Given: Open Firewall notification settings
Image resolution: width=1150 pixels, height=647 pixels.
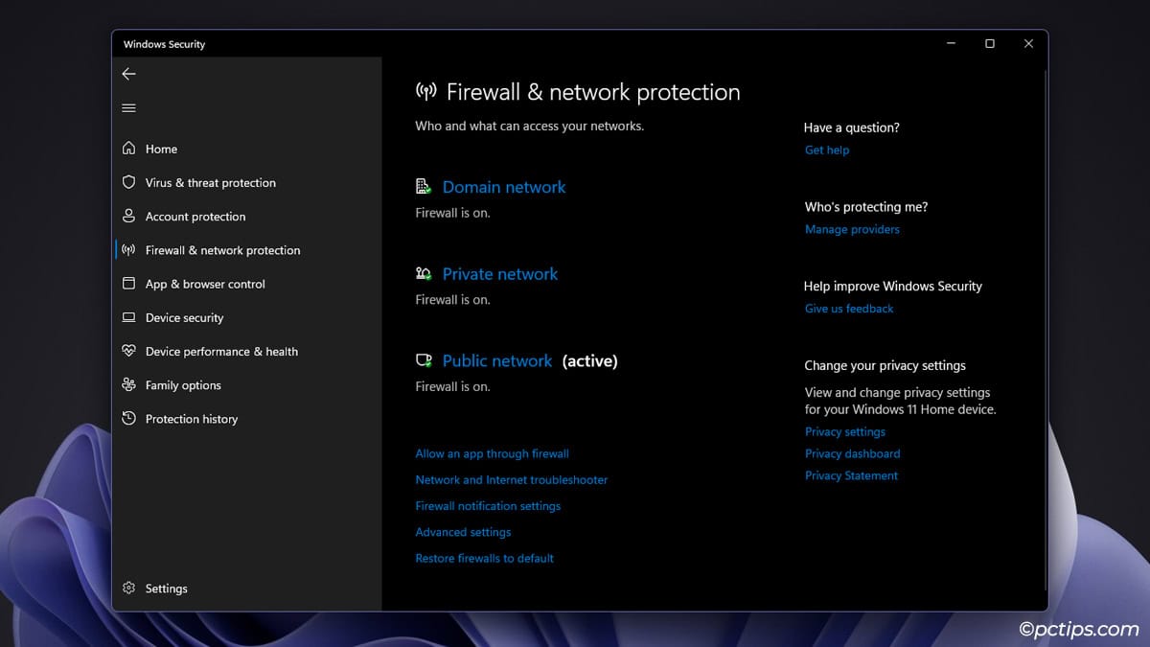Looking at the screenshot, I should click(488, 506).
